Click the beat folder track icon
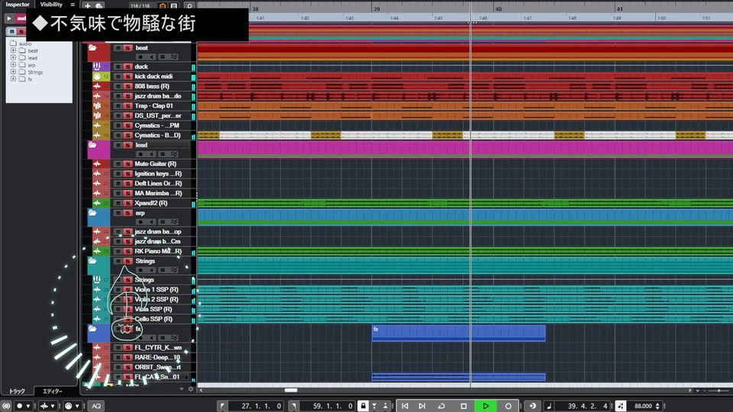The image size is (733, 412). pyautogui.click(x=93, y=48)
